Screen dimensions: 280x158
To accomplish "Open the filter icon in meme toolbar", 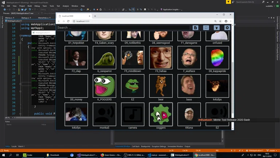I will tap(217, 28).
